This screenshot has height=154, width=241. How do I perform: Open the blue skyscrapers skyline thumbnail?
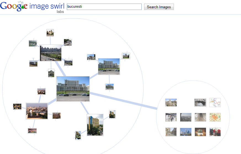click(x=186, y=132)
